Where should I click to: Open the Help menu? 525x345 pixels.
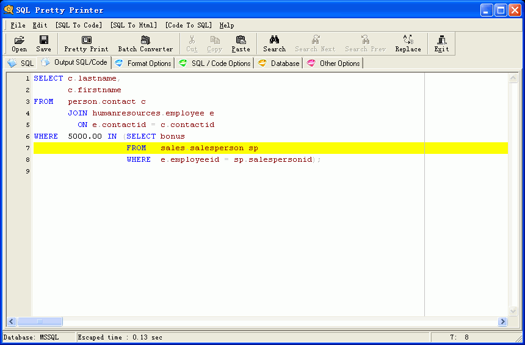tap(226, 25)
